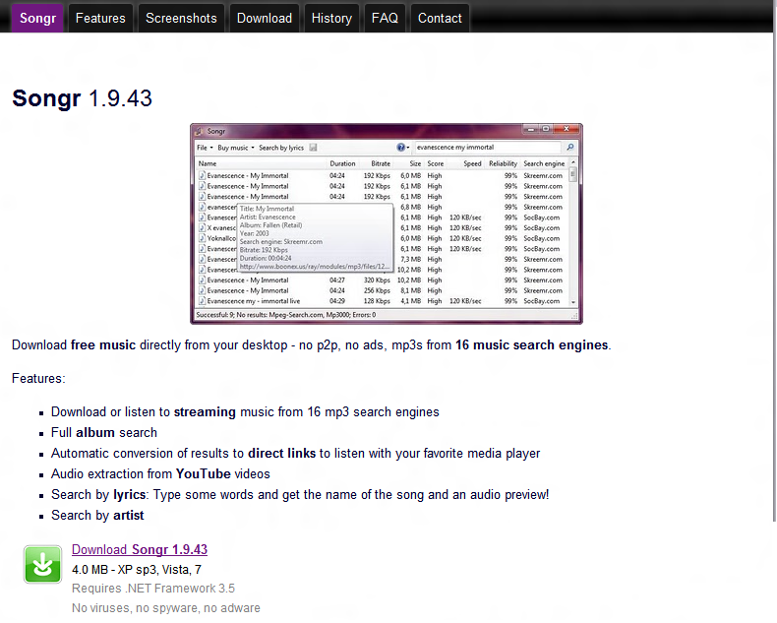The image size is (777, 623).
Task: Click the magnifier search icon in Songr window
Action: 569,148
